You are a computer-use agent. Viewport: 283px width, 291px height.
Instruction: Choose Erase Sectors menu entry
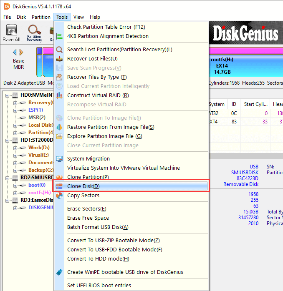[x=86, y=209]
